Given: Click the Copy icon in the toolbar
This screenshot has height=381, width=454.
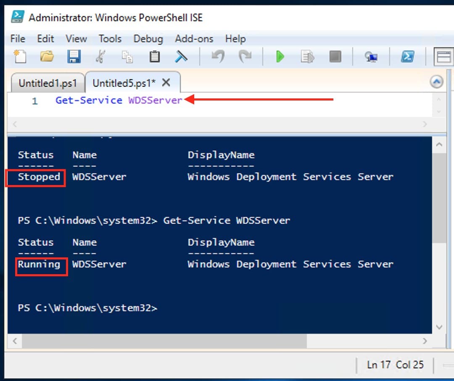Looking at the screenshot, I should click(127, 56).
